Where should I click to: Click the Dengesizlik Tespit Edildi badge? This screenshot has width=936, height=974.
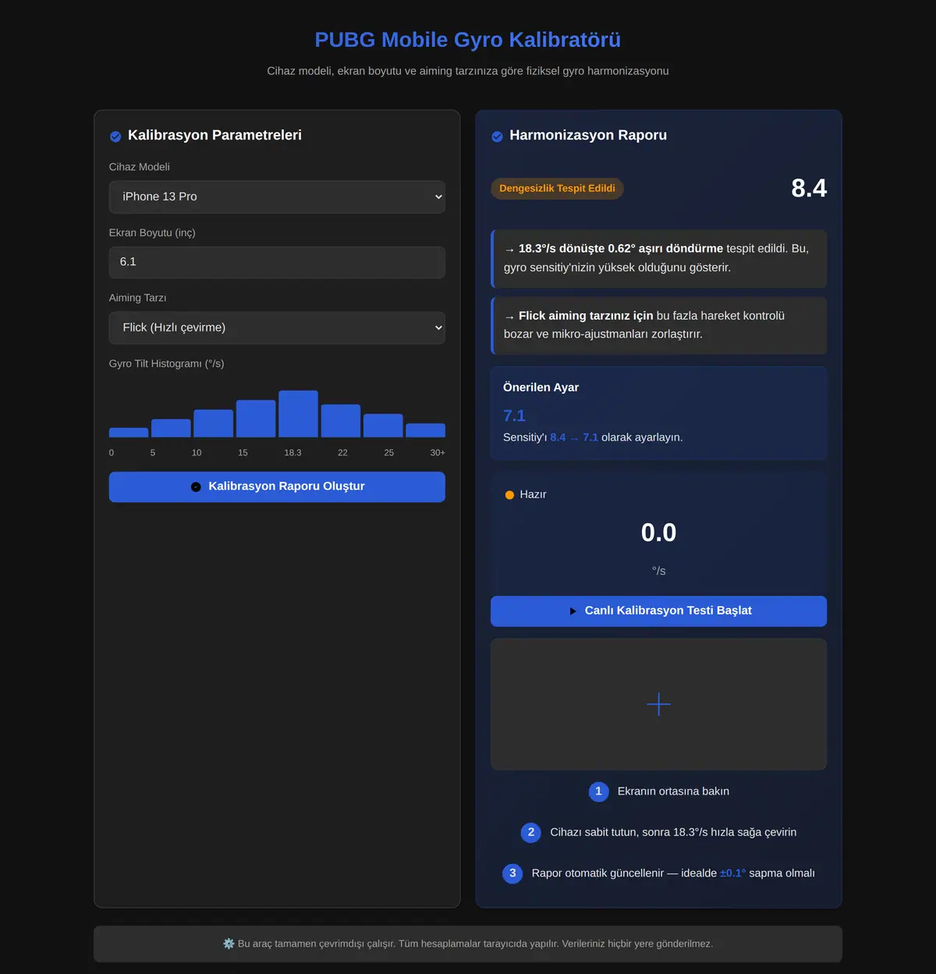pos(557,189)
